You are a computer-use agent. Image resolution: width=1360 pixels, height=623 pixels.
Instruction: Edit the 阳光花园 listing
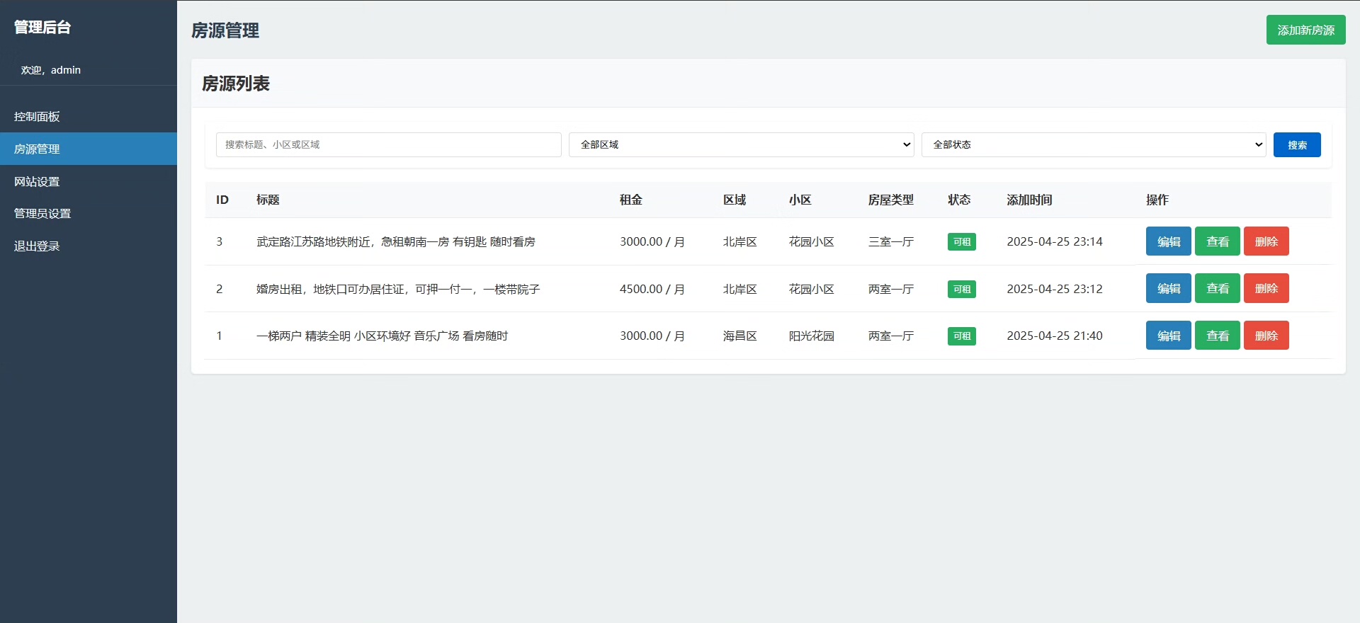click(1168, 336)
